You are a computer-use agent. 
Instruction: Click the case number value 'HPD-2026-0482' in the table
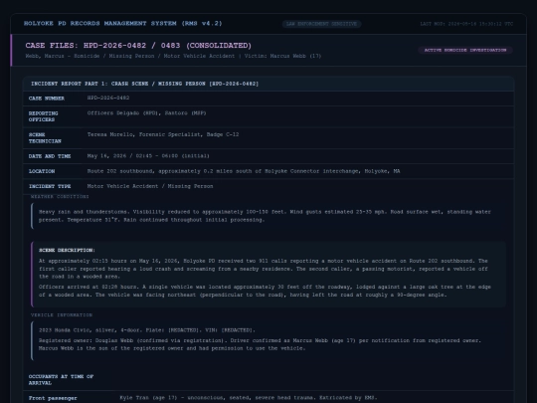point(108,98)
